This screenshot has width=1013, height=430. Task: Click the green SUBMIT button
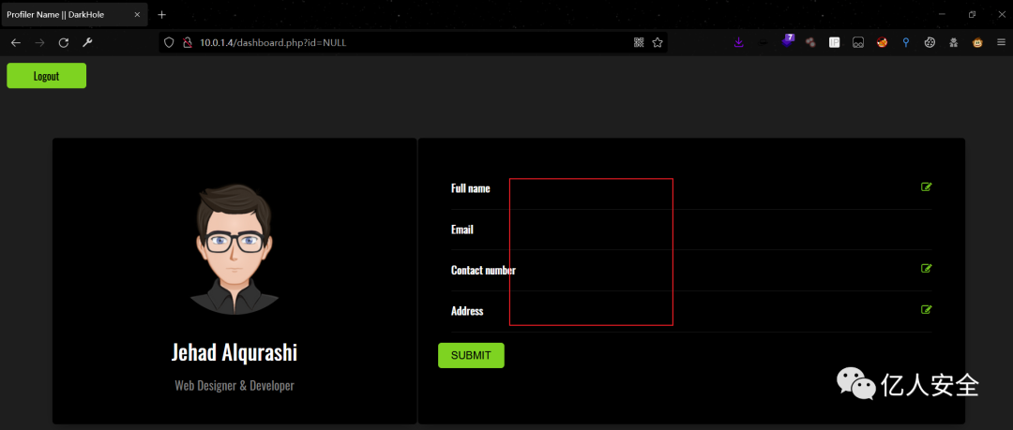click(x=471, y=355)
